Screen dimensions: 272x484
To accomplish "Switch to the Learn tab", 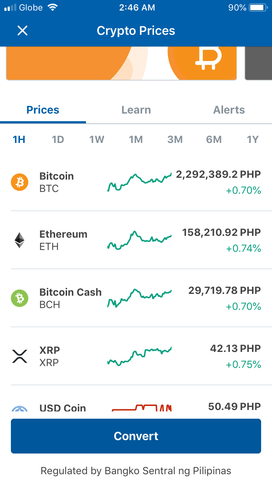I will 136,110.
